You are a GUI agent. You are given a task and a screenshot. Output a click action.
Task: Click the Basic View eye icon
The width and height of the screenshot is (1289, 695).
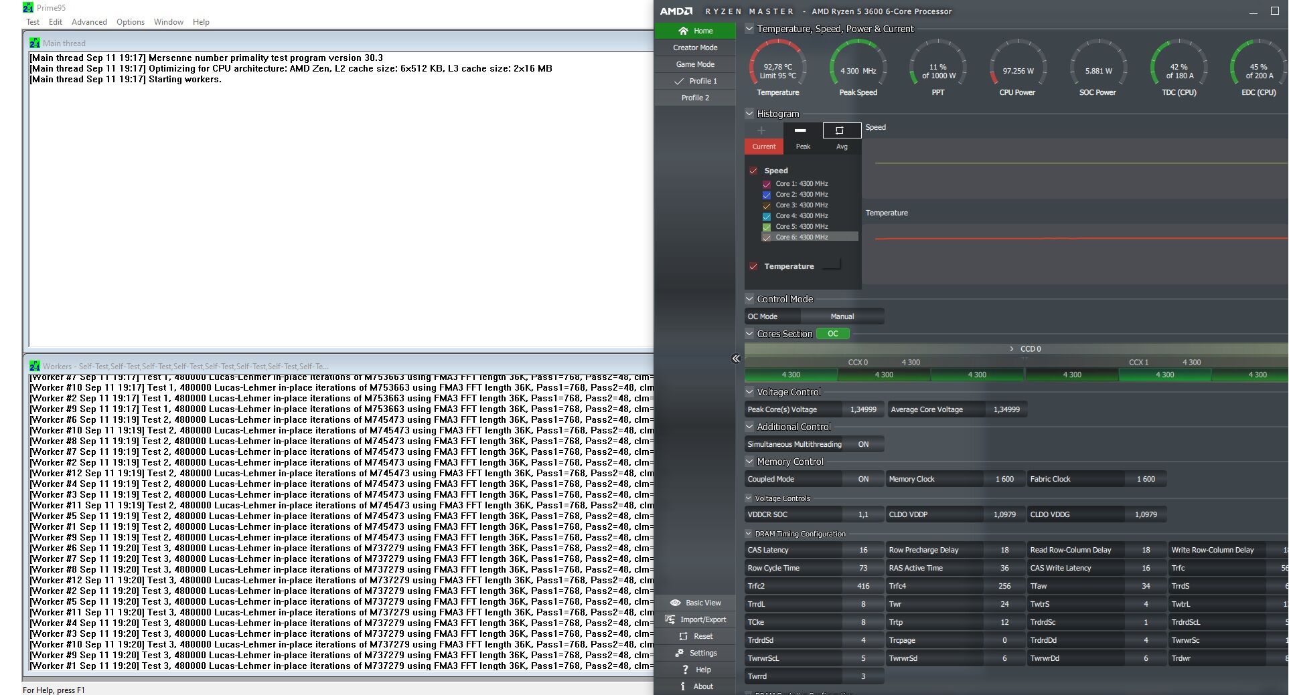pyautogui.click(x=675, y=603)
